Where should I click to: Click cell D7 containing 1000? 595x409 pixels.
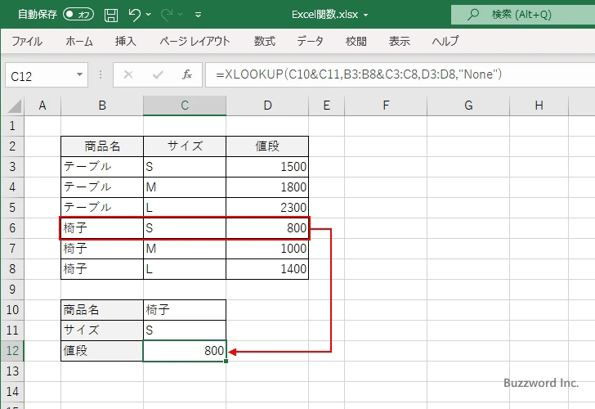click(x=267, y=249)
